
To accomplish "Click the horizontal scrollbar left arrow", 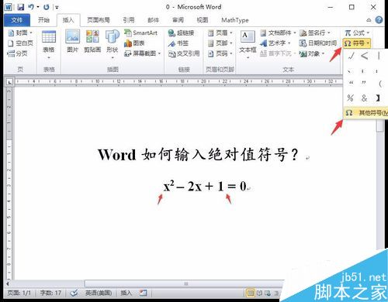I will 7,283.
